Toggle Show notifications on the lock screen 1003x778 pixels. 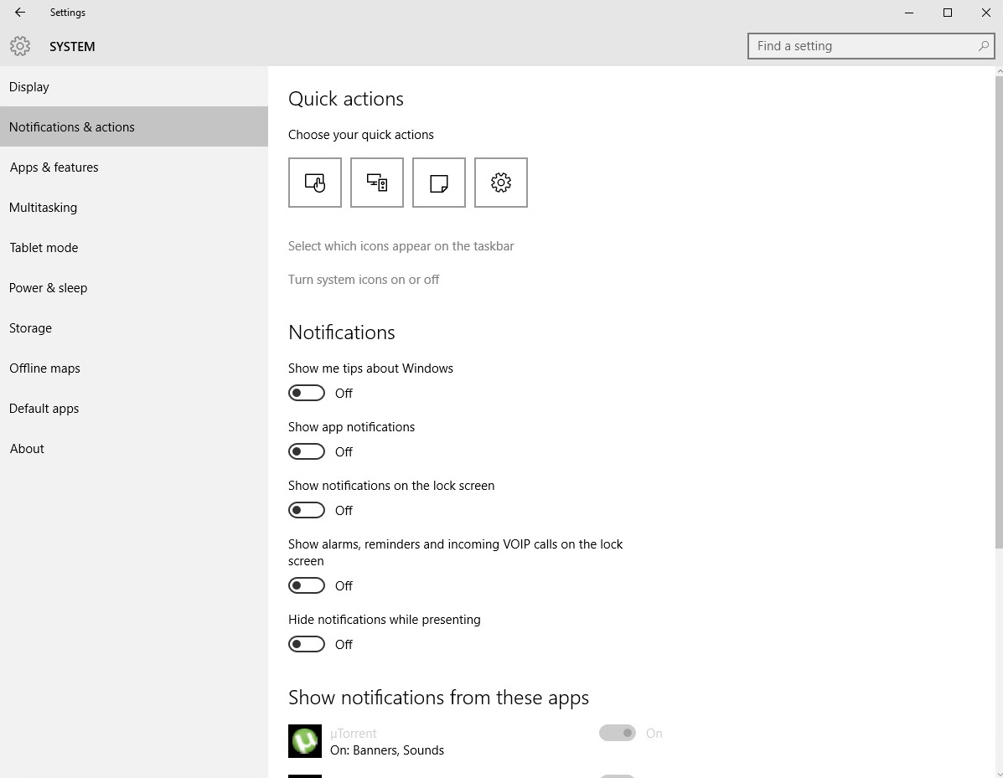click(307, 510)
